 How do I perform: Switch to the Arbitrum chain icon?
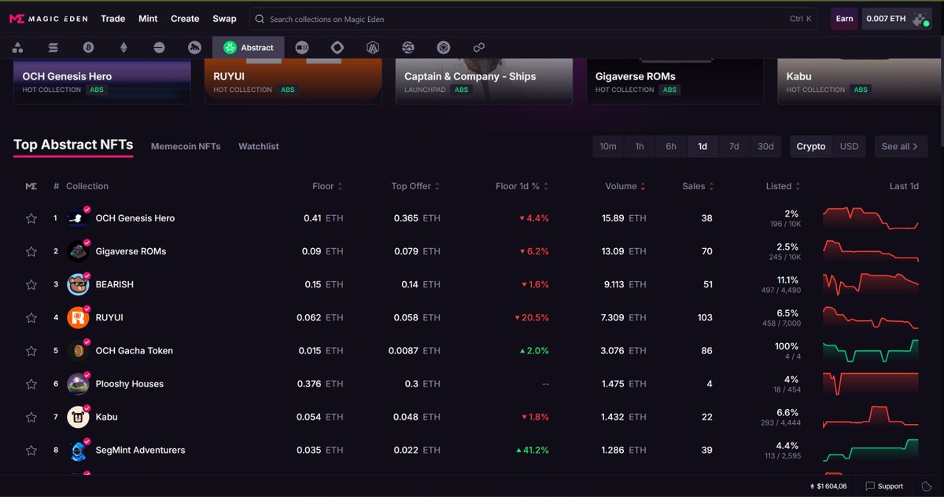[x=373, y=48]
